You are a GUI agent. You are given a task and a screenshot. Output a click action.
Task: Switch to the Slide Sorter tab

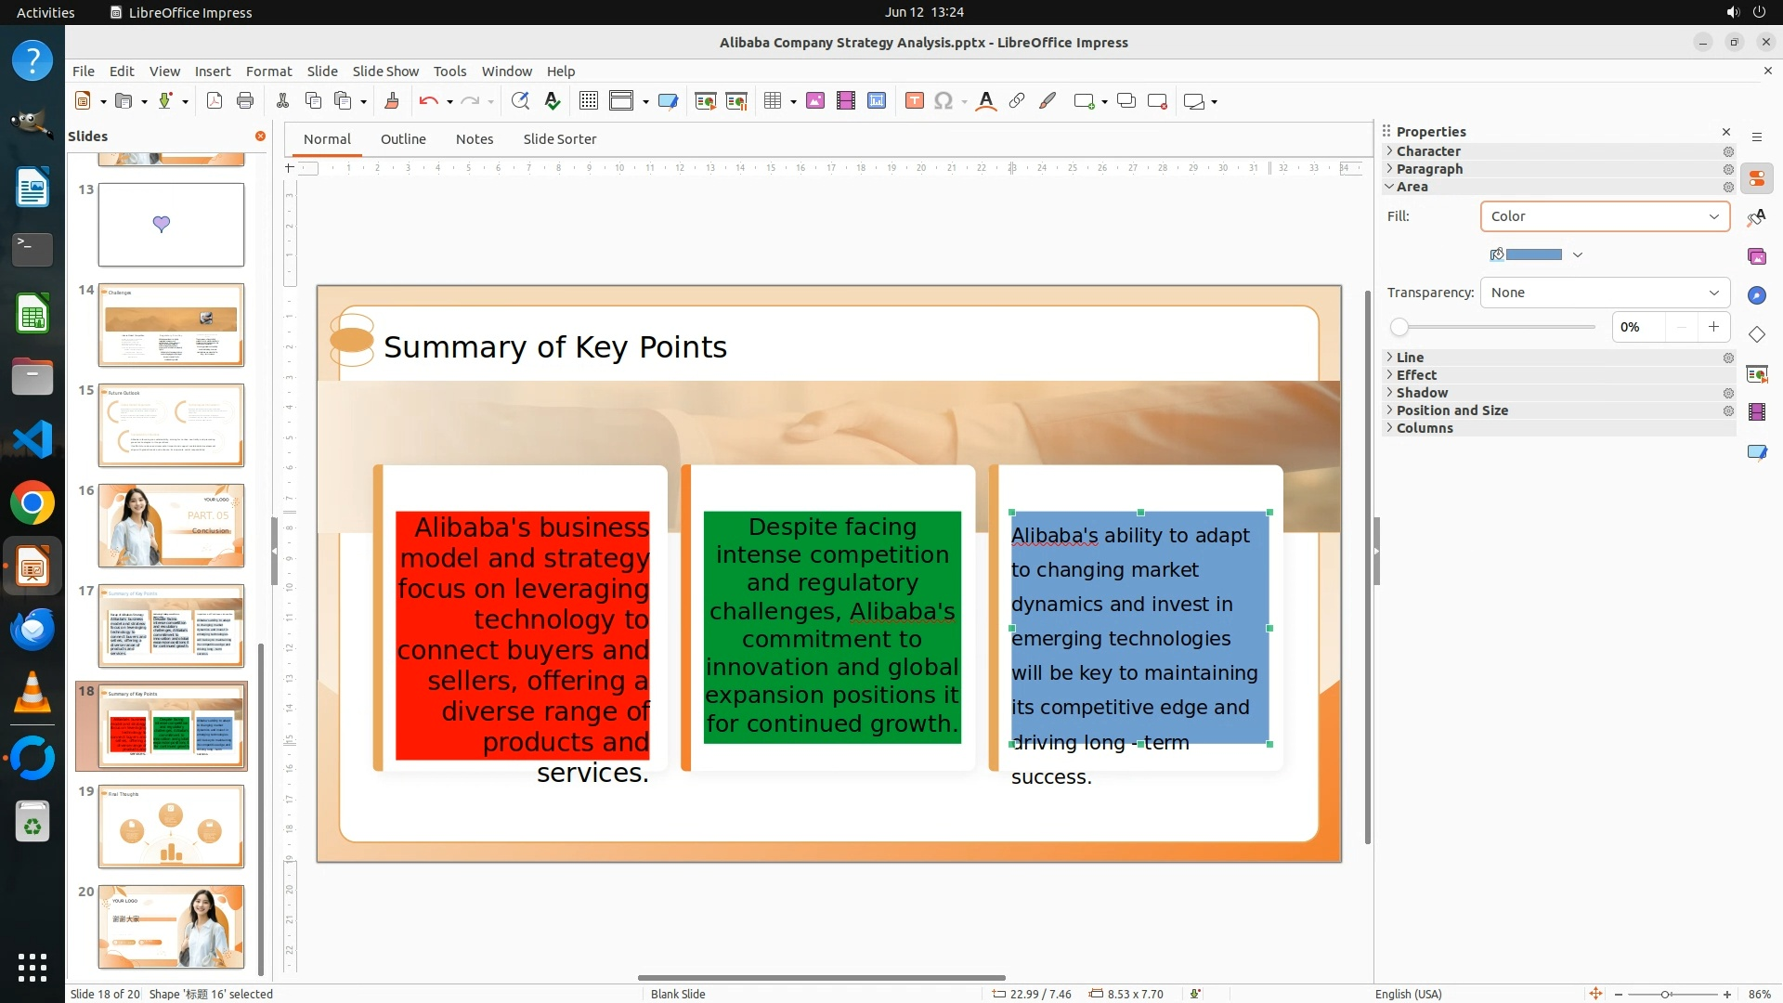[559, 139]
